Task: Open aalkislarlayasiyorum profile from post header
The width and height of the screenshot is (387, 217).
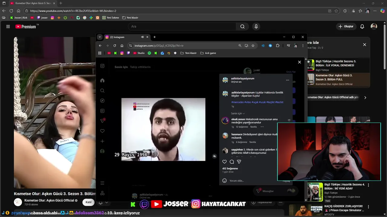Action: click(242, 78)
